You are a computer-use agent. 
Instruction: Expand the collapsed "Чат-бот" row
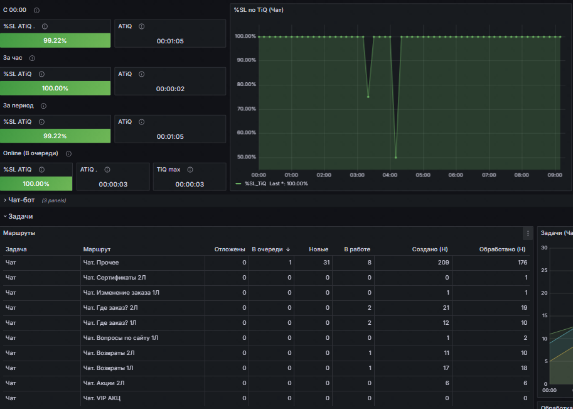tap(21, 200)
